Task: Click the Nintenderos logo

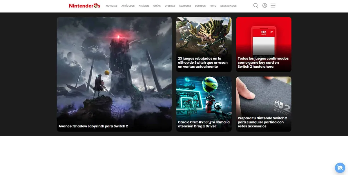Action: (x=84, y=5)
